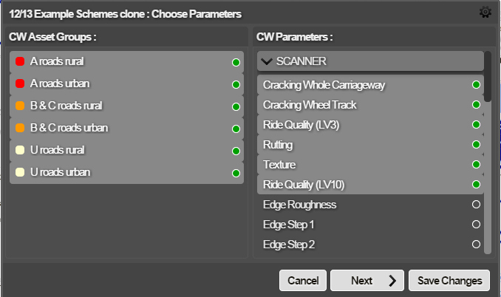
Task: Enable the Edge Roughness parameter radio circle
Action: pos(476,205)
